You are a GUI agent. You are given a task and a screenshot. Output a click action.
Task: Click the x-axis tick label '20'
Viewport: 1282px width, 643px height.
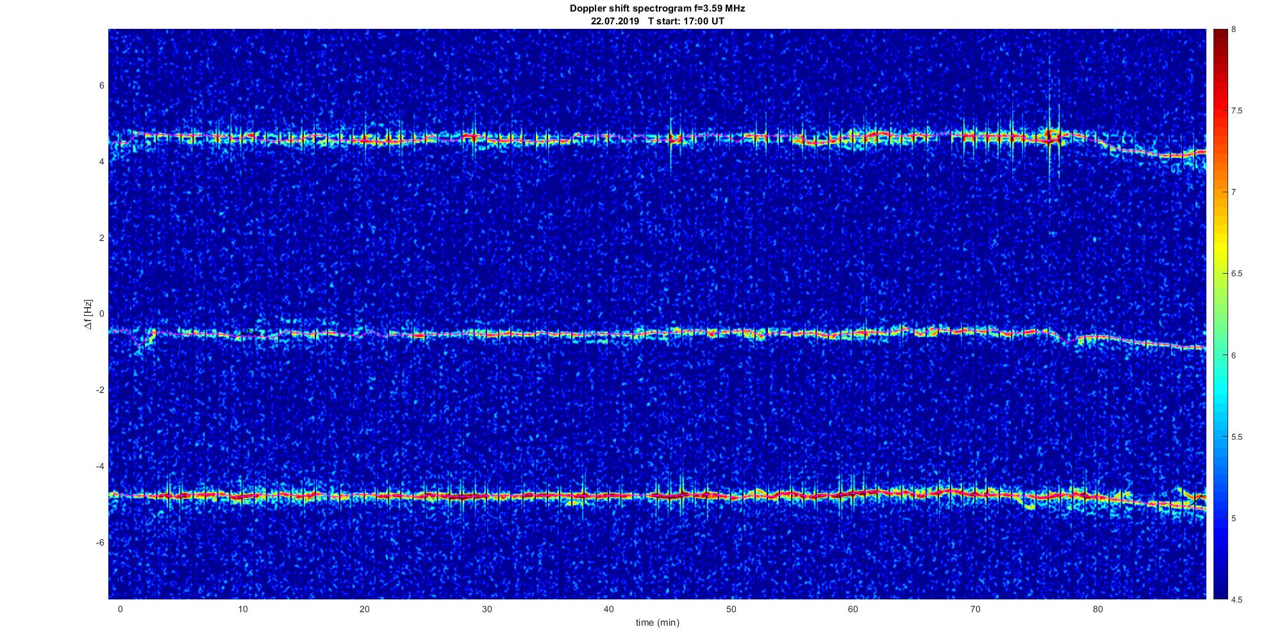tap(365, 609)
